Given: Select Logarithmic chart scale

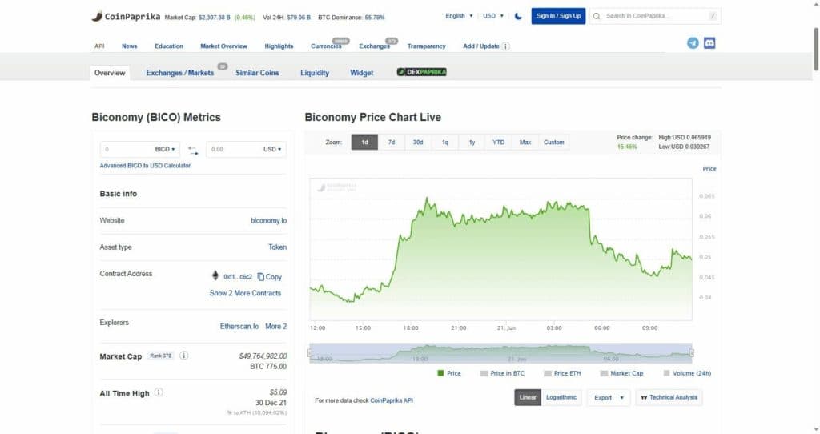Looking at the screenshot, I should pos(561,397).
